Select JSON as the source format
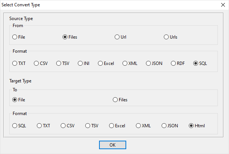This screenshot has width=229, height=154. 149,63
